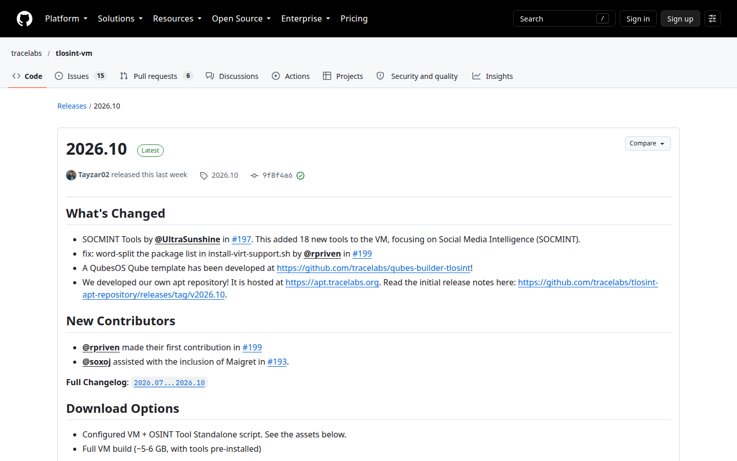Go back to Releases breadcrumb link
This screenshot has width=737, height=461.
(72, 106)
